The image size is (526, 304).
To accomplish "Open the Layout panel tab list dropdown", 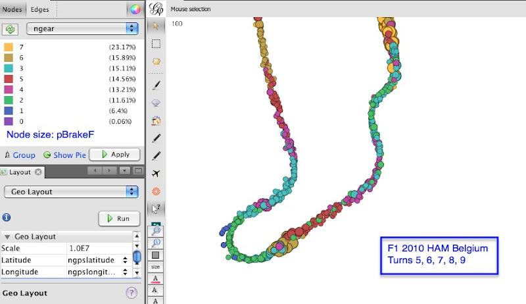I will [124, 171].
